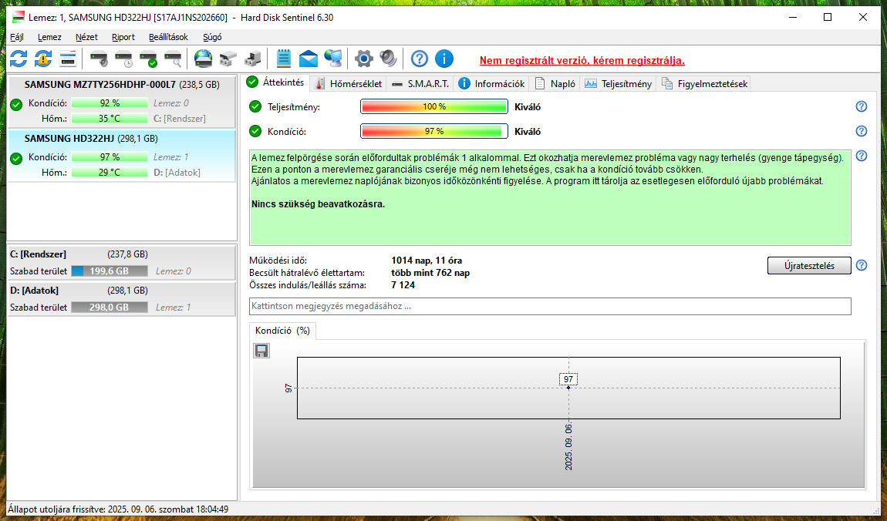Click the 'Nincs szükség beavatkozásra.' status text

tap(318, 204)
